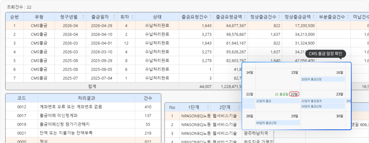
Task: Select the 출금이체신청 참가기관해지 result row
Action: [x=83, y=124]
